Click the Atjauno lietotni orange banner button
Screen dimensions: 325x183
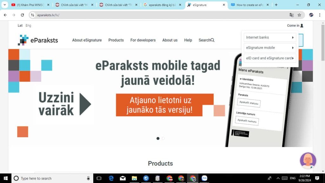(160, 105)
